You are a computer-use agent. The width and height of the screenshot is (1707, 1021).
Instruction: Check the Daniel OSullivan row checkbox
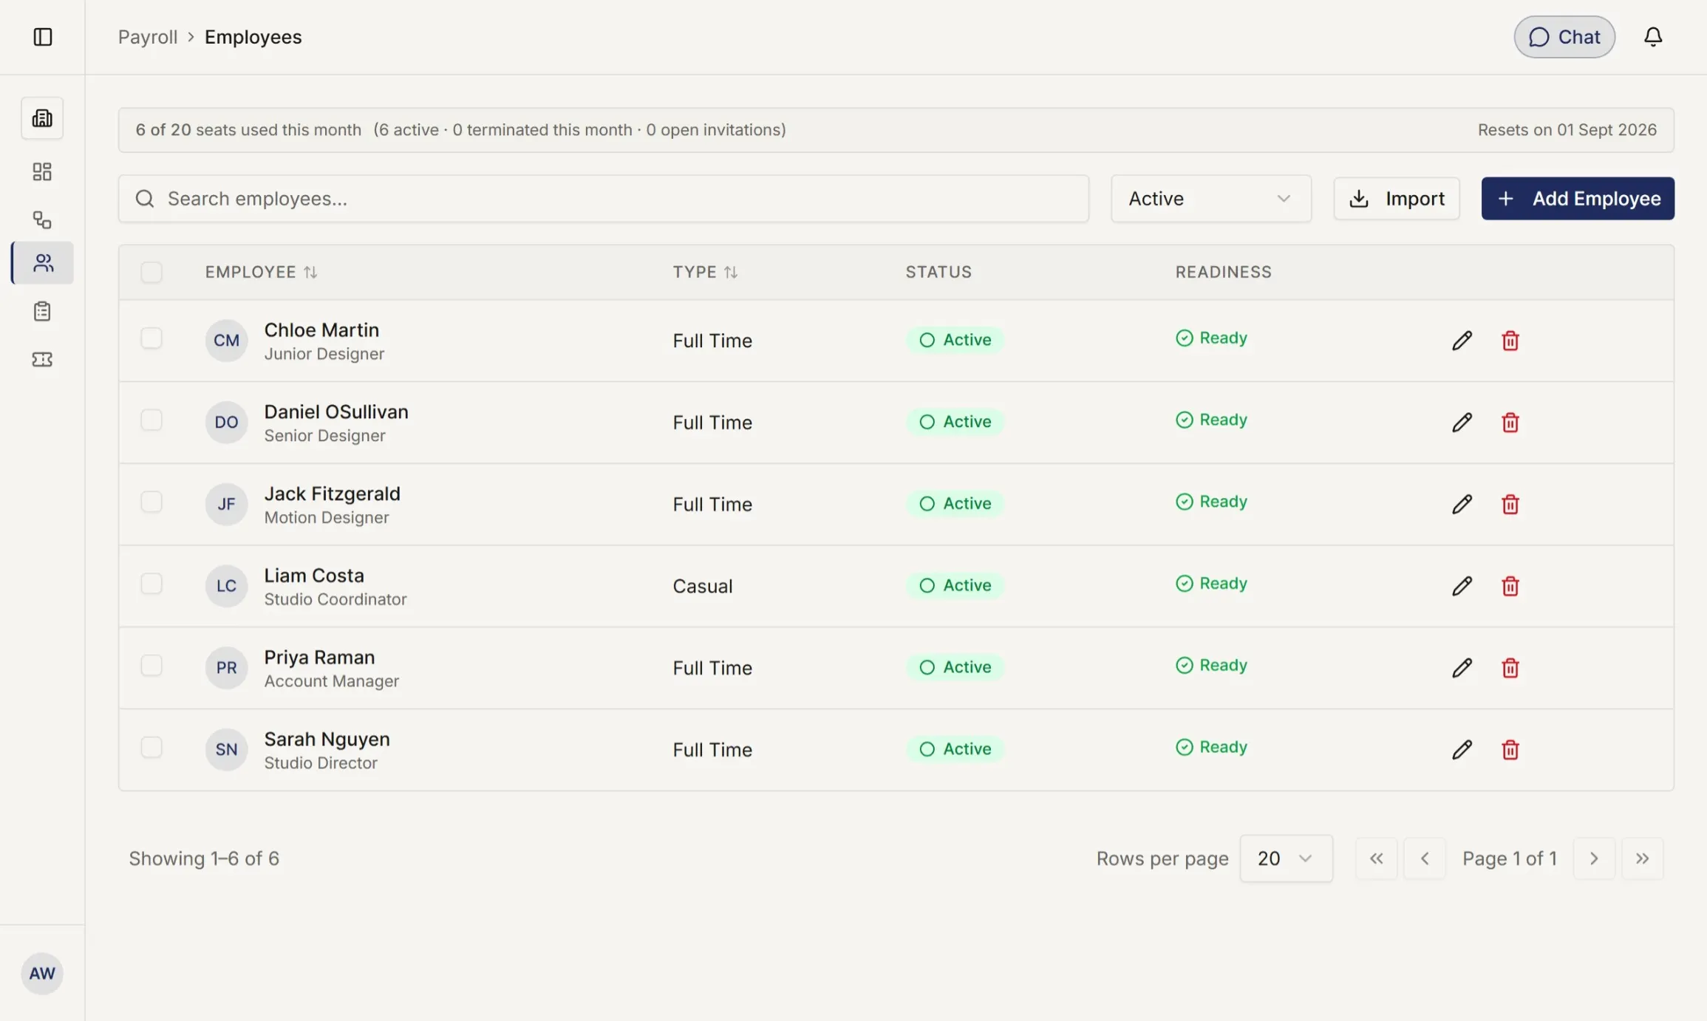coord(151,420)
